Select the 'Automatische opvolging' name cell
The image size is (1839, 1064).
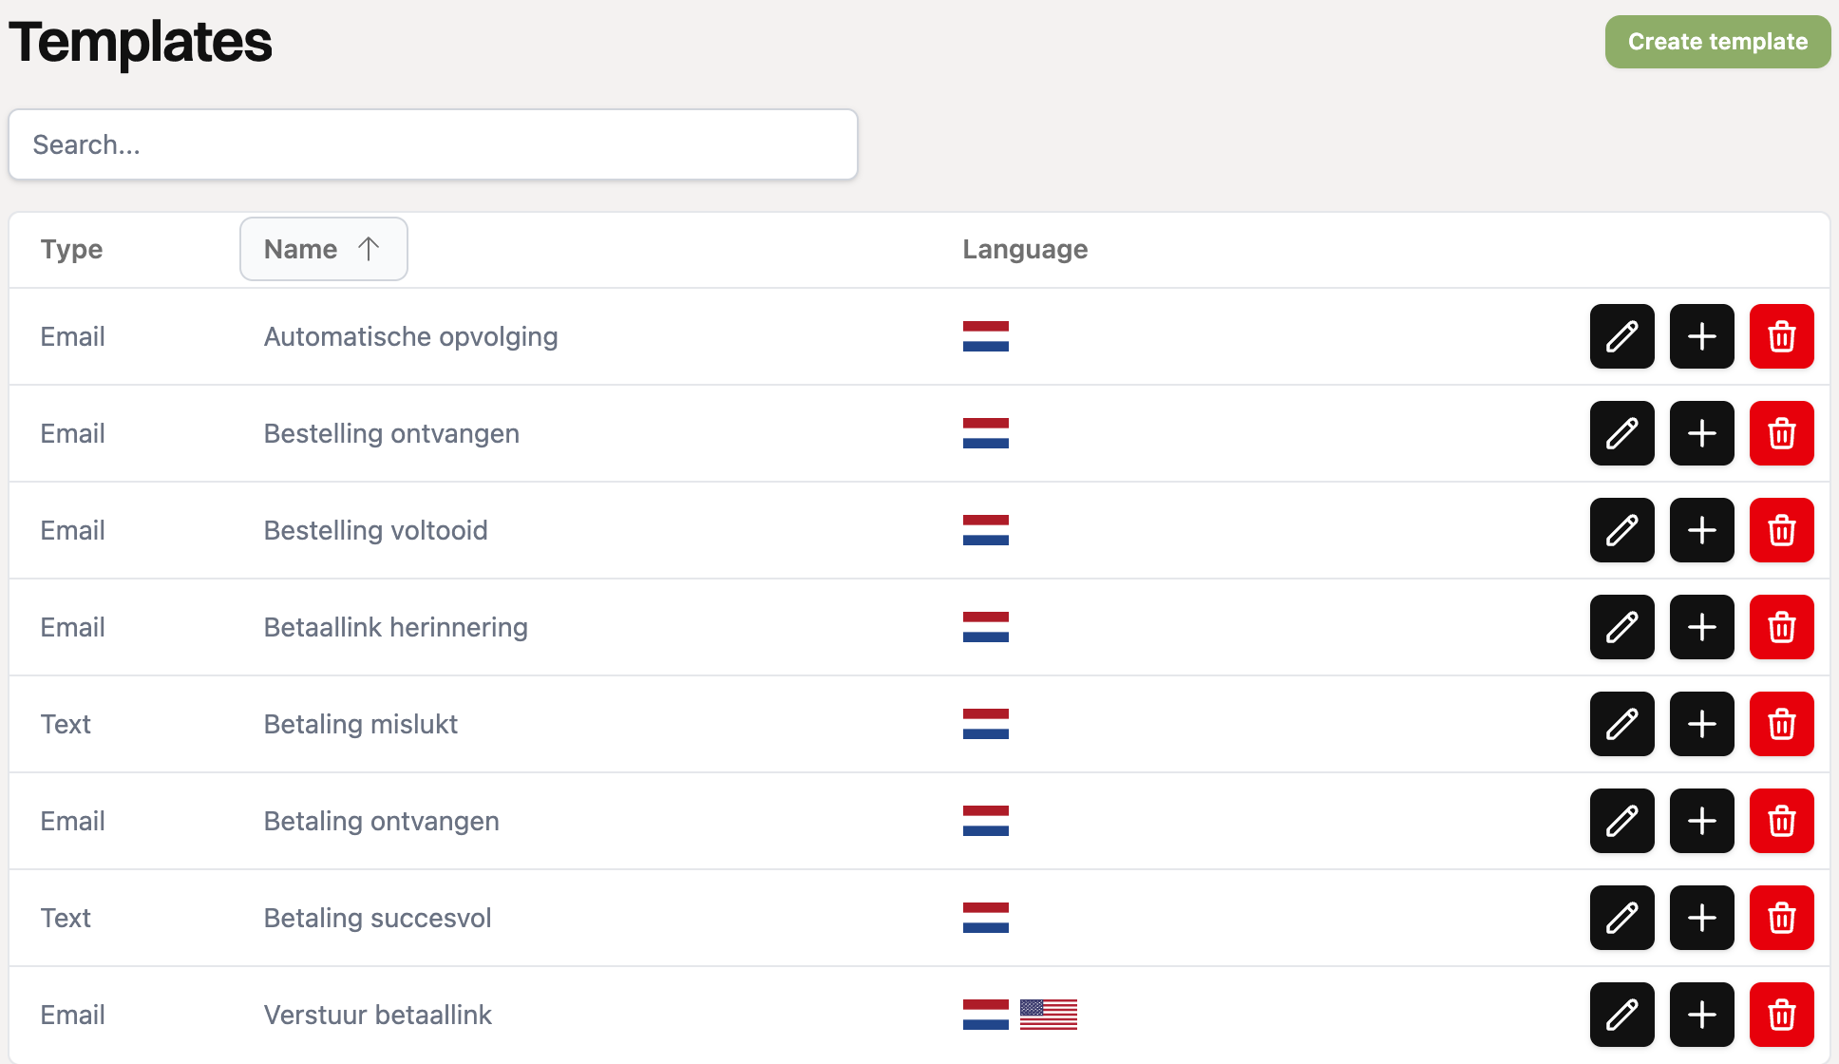pos(410,336)
